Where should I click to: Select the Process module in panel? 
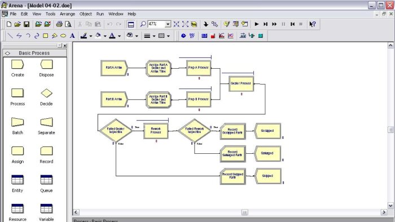tap(17, 97)
